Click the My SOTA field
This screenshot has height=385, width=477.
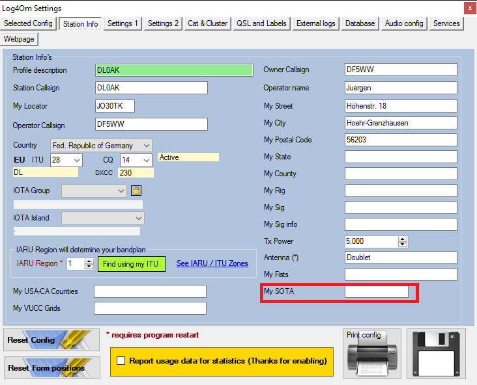[x=377, y=291]
